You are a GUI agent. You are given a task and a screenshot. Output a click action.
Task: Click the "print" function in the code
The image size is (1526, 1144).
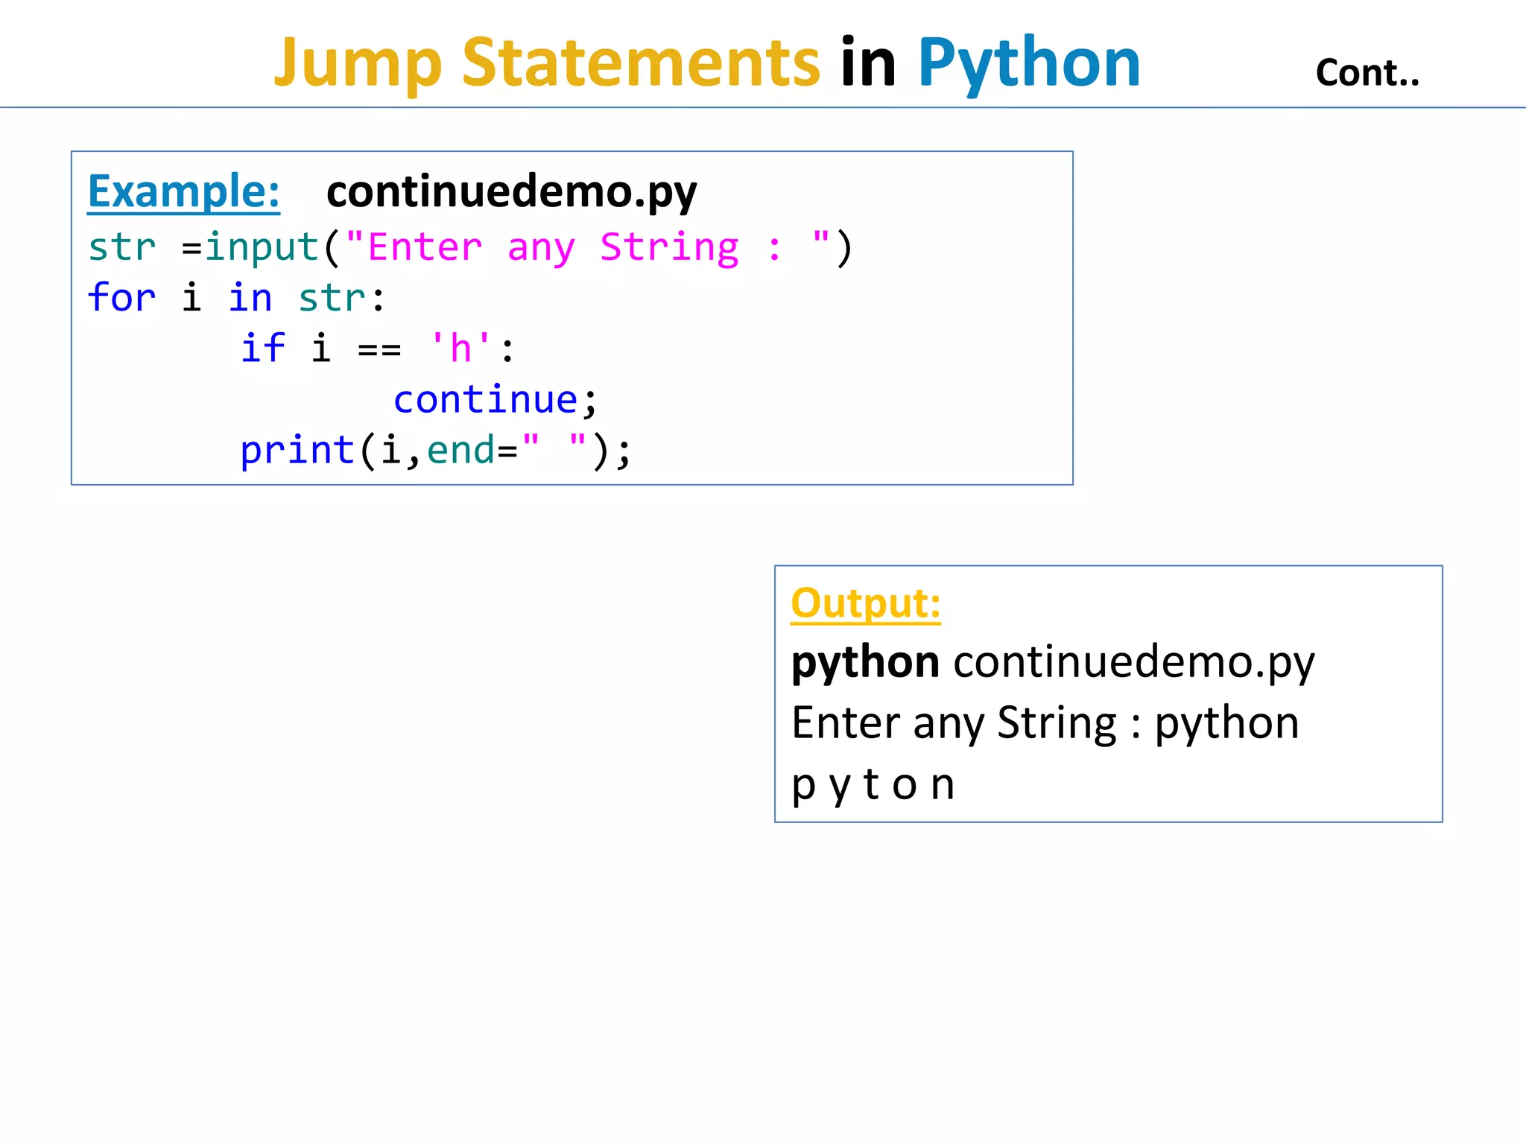tap(297, 451)
